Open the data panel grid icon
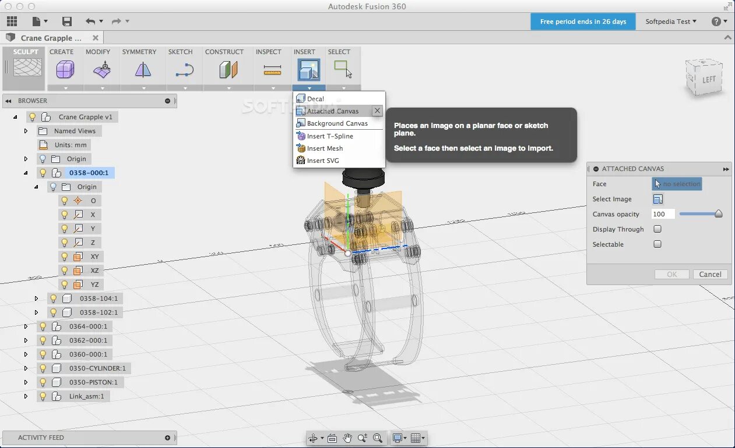 [x=12, y=22]
